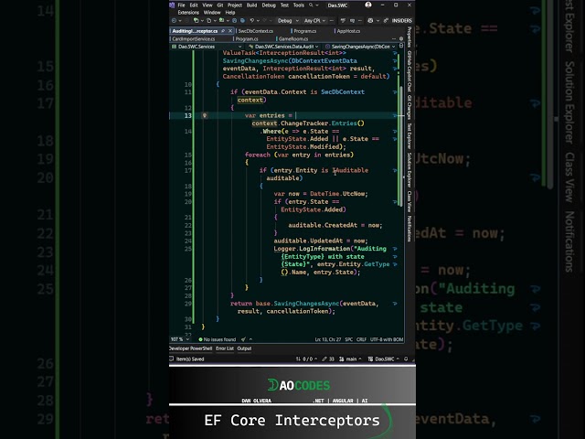
Task: Open the Window menu
Action: (x=212, y=12)
